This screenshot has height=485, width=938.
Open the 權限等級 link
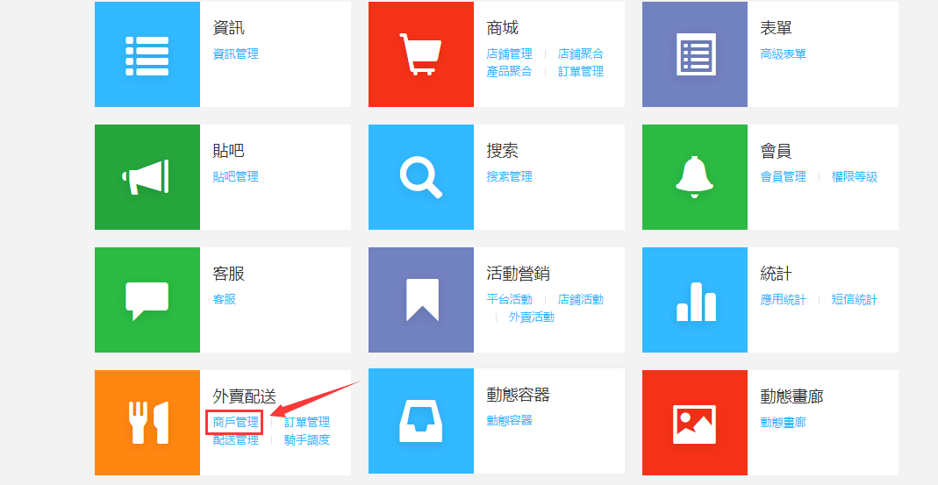(855, 176)
